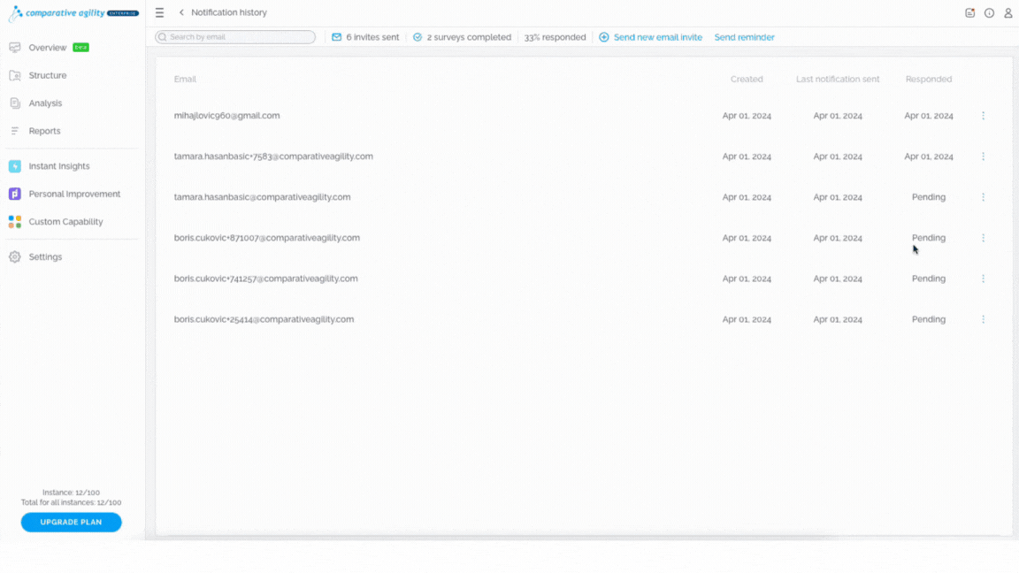Click the 6 invites sent statistic

click(372, 37)
